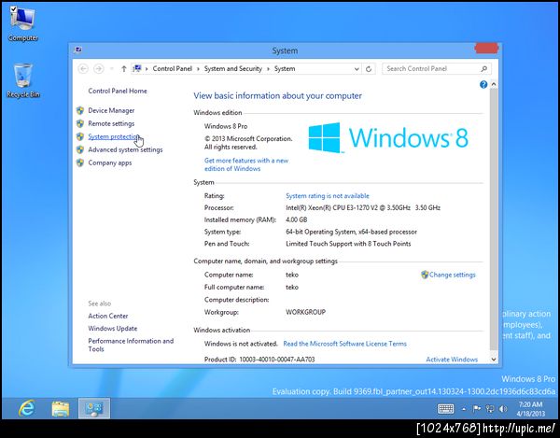Viewport: 560px width, 438px height.
Task: Click System and Security breadcrumb
Action: 232,68
